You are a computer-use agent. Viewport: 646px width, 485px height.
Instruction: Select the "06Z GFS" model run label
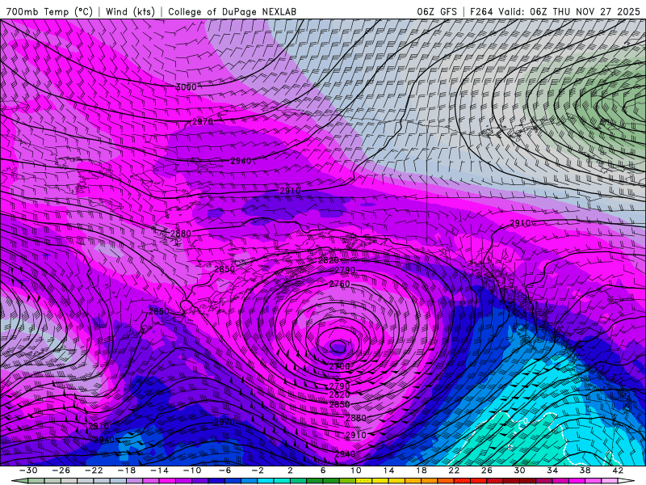pos(437,11)
